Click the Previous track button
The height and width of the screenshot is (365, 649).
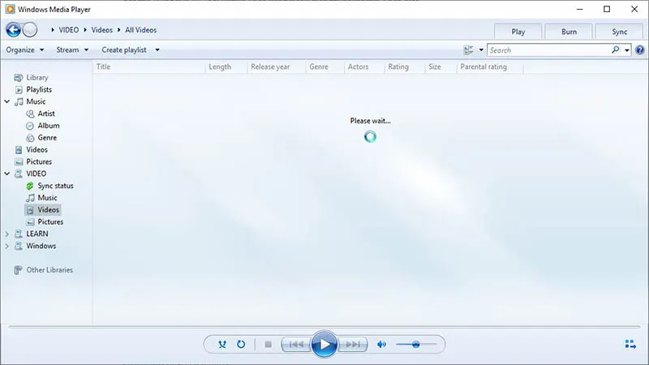(x=296, y=344)
